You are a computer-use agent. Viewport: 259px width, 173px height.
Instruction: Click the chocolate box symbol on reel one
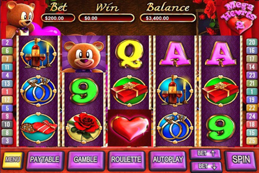pyautogui.click(x=39, y=128)
